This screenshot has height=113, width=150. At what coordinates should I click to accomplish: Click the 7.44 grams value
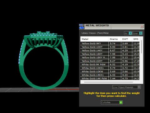point(112,78)
